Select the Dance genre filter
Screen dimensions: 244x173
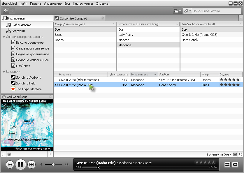[x=85, y=40]
